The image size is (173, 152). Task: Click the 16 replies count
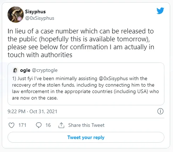(48, 125)
